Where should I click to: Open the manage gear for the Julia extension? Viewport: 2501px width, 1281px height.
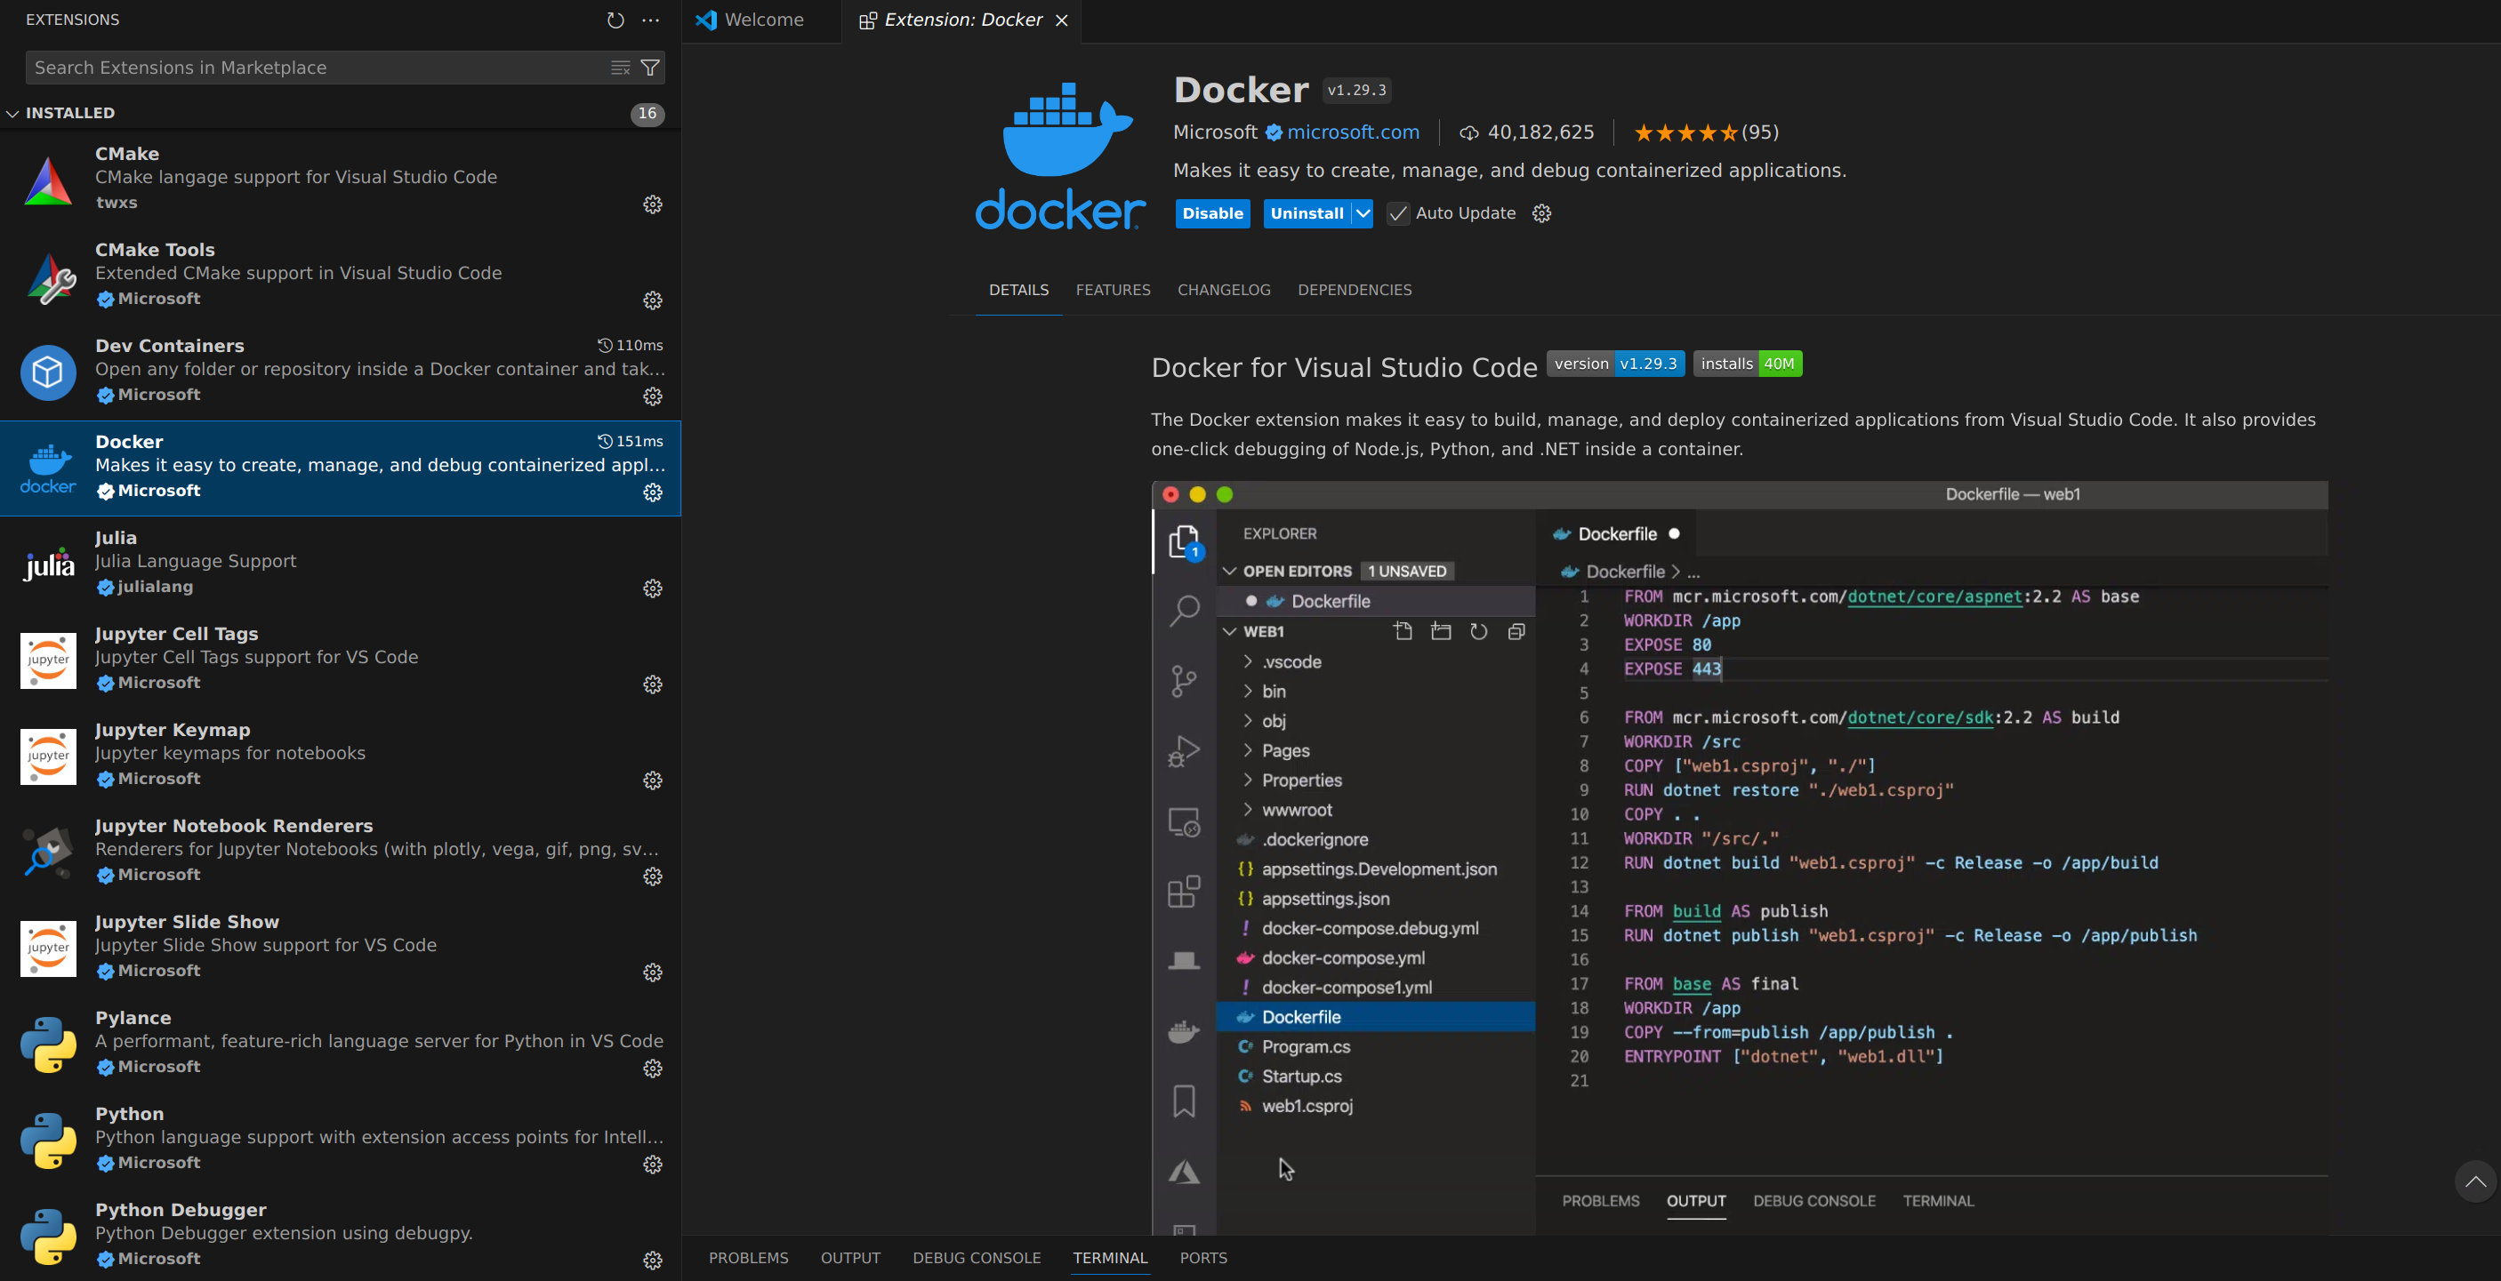pos(653,589)
